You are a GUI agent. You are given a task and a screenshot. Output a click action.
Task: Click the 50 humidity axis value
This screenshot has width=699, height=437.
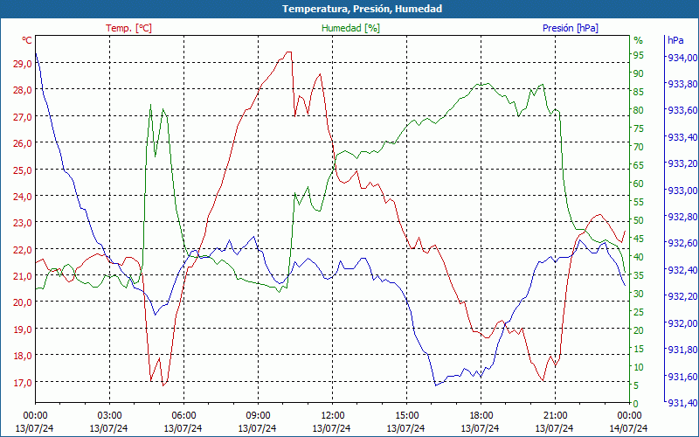[639, 220]
